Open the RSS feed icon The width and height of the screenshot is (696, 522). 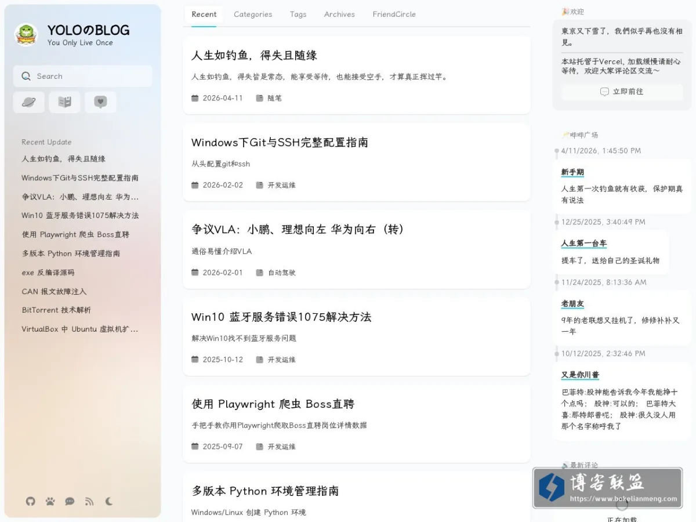pos(89,502)
